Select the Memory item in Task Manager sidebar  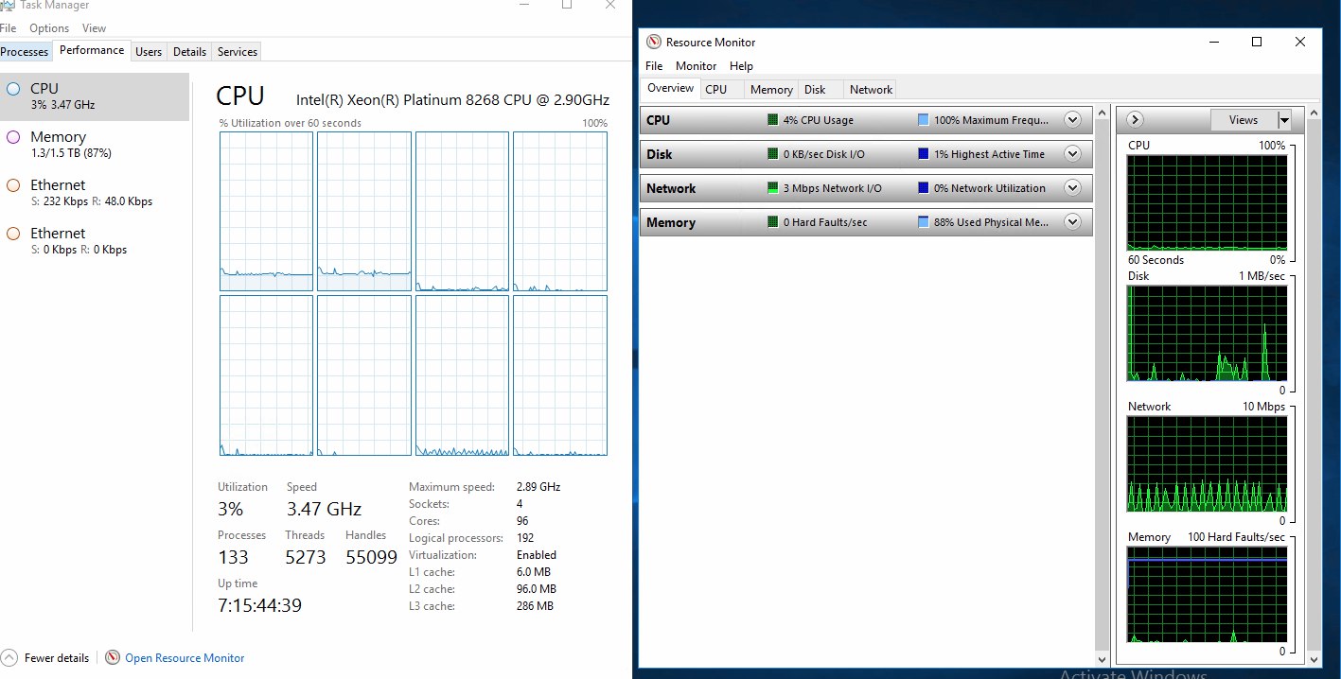coord(95,144)
